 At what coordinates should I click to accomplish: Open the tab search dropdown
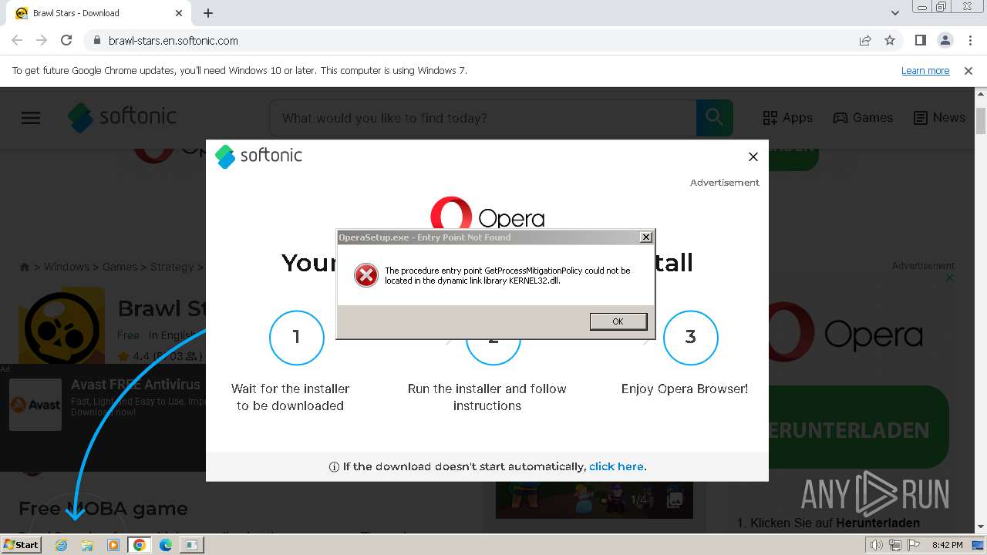(x=895, y=13)
